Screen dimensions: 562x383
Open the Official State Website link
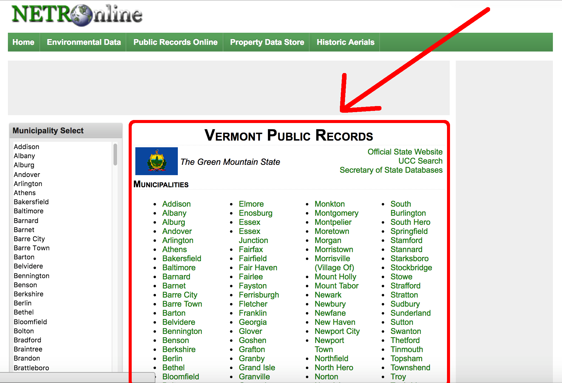405,152
